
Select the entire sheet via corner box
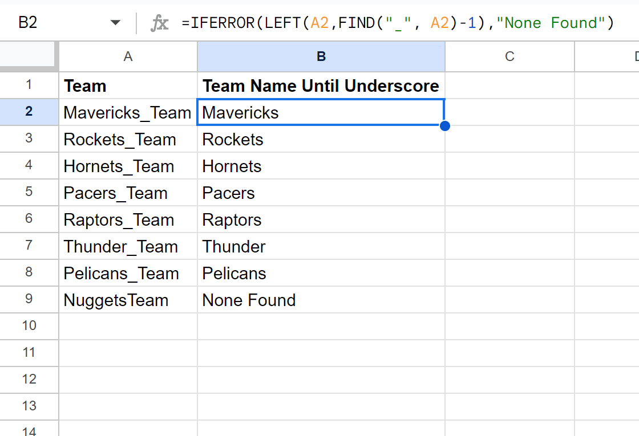coord(29,56)
